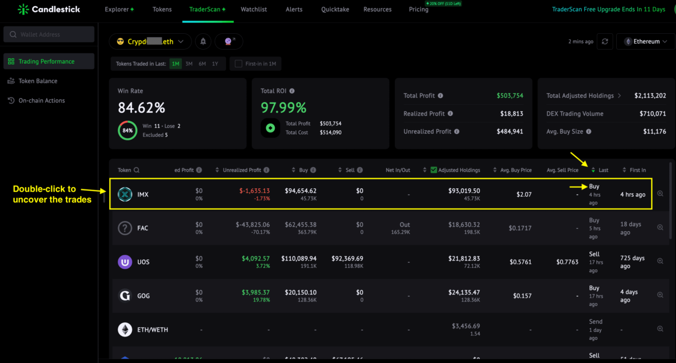Click the Total Profit info icon
The image size is (676, 363).
(x=441, y=96)
